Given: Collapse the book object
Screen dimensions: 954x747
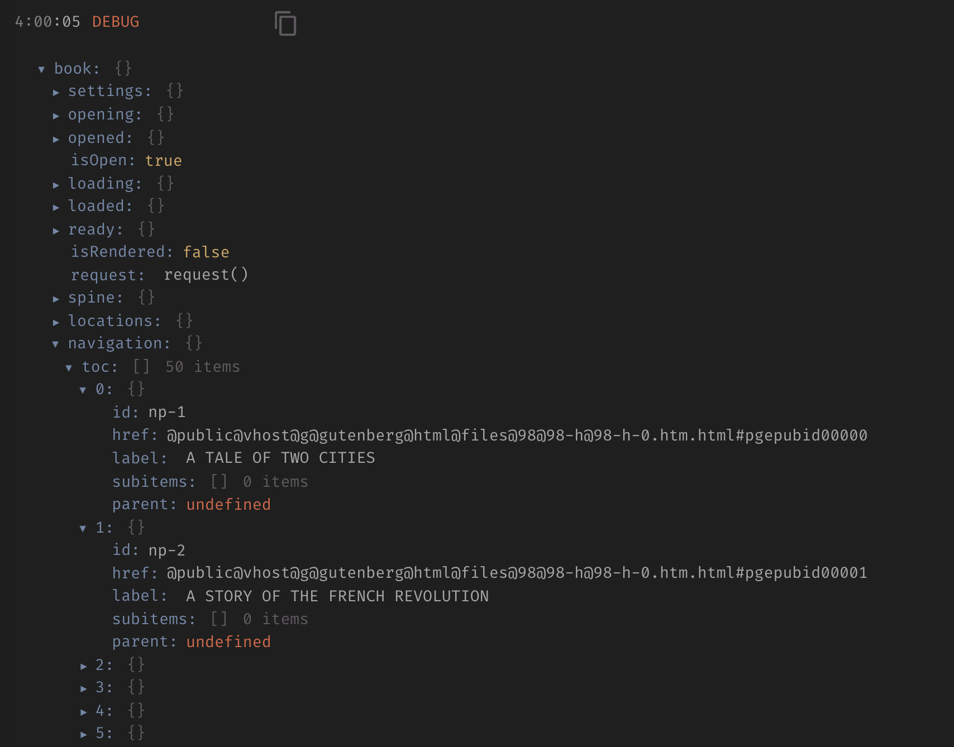Looking at the screenshot, I should (42, 69).
